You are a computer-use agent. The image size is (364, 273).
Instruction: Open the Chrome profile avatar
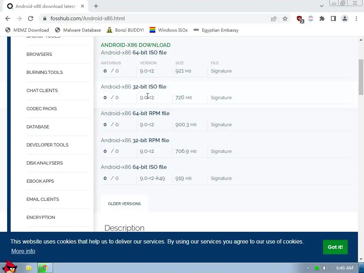(x=345, y=18)
